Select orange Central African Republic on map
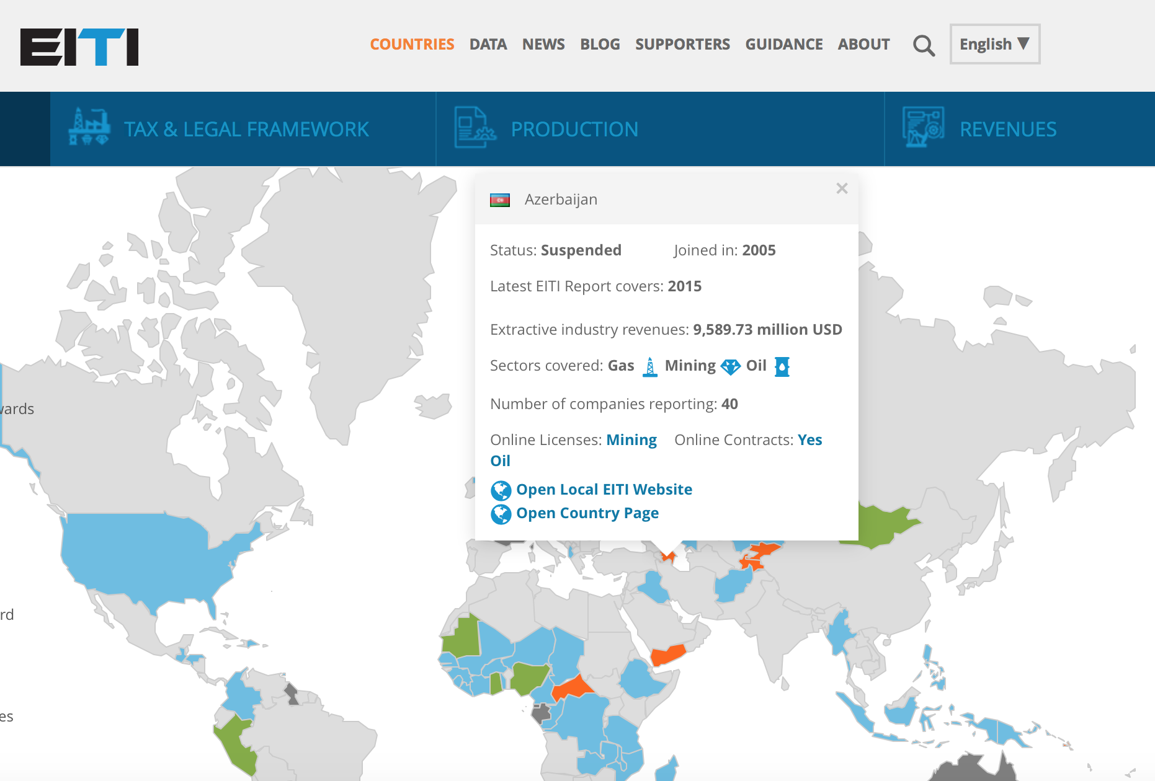Viewport: 1155px width, 781px height. click(572, 688)
